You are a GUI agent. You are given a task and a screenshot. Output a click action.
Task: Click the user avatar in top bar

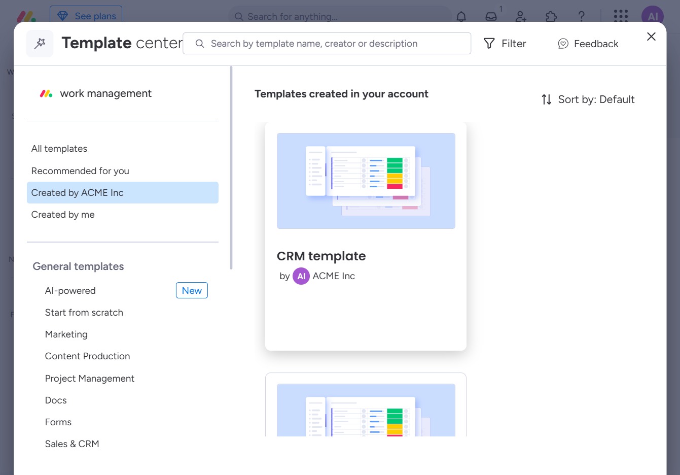653,16
